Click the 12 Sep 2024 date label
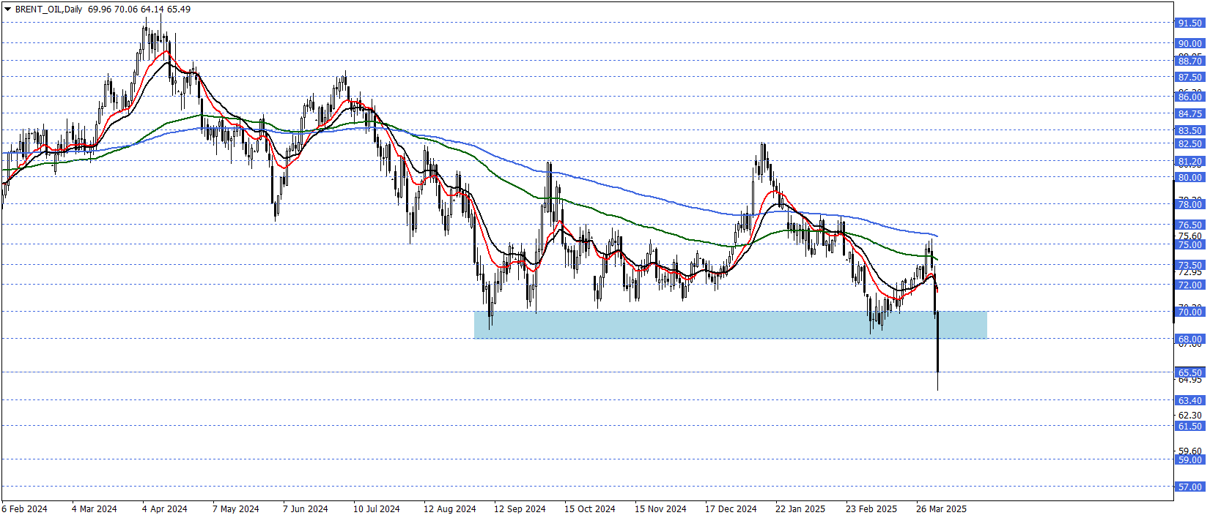The height and width of the screenshot is (518, 1210). pos(520,509)
